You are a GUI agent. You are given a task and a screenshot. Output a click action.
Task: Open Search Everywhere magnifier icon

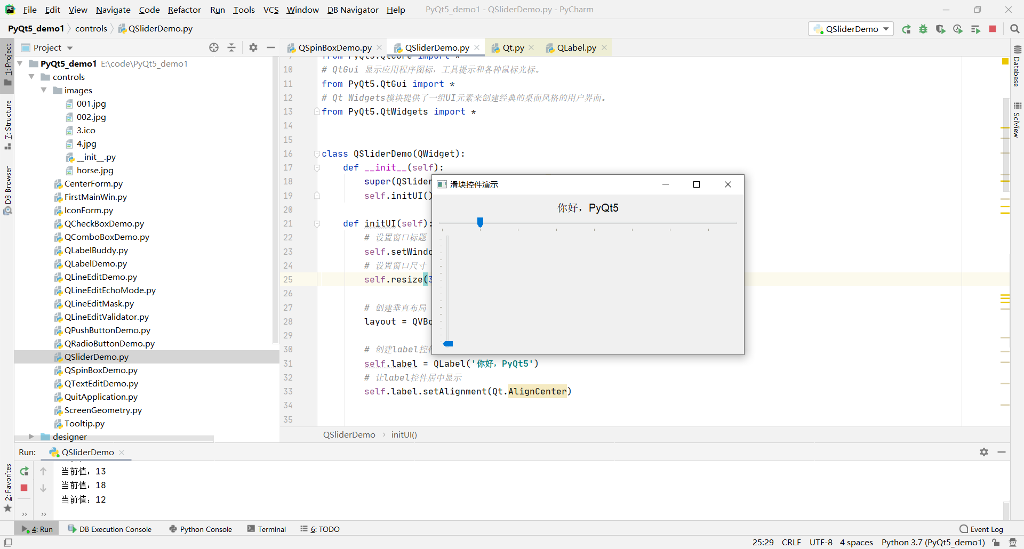pyautogui.click(x=1015, y=29)
